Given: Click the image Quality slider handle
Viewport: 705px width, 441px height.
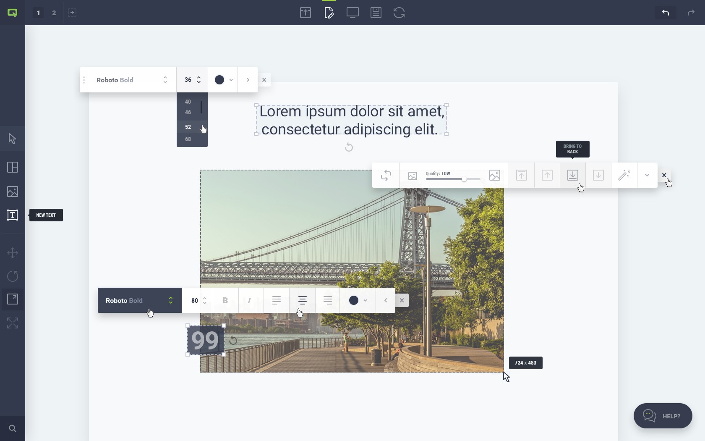Looking at the screenshot, I should (464, 179).
